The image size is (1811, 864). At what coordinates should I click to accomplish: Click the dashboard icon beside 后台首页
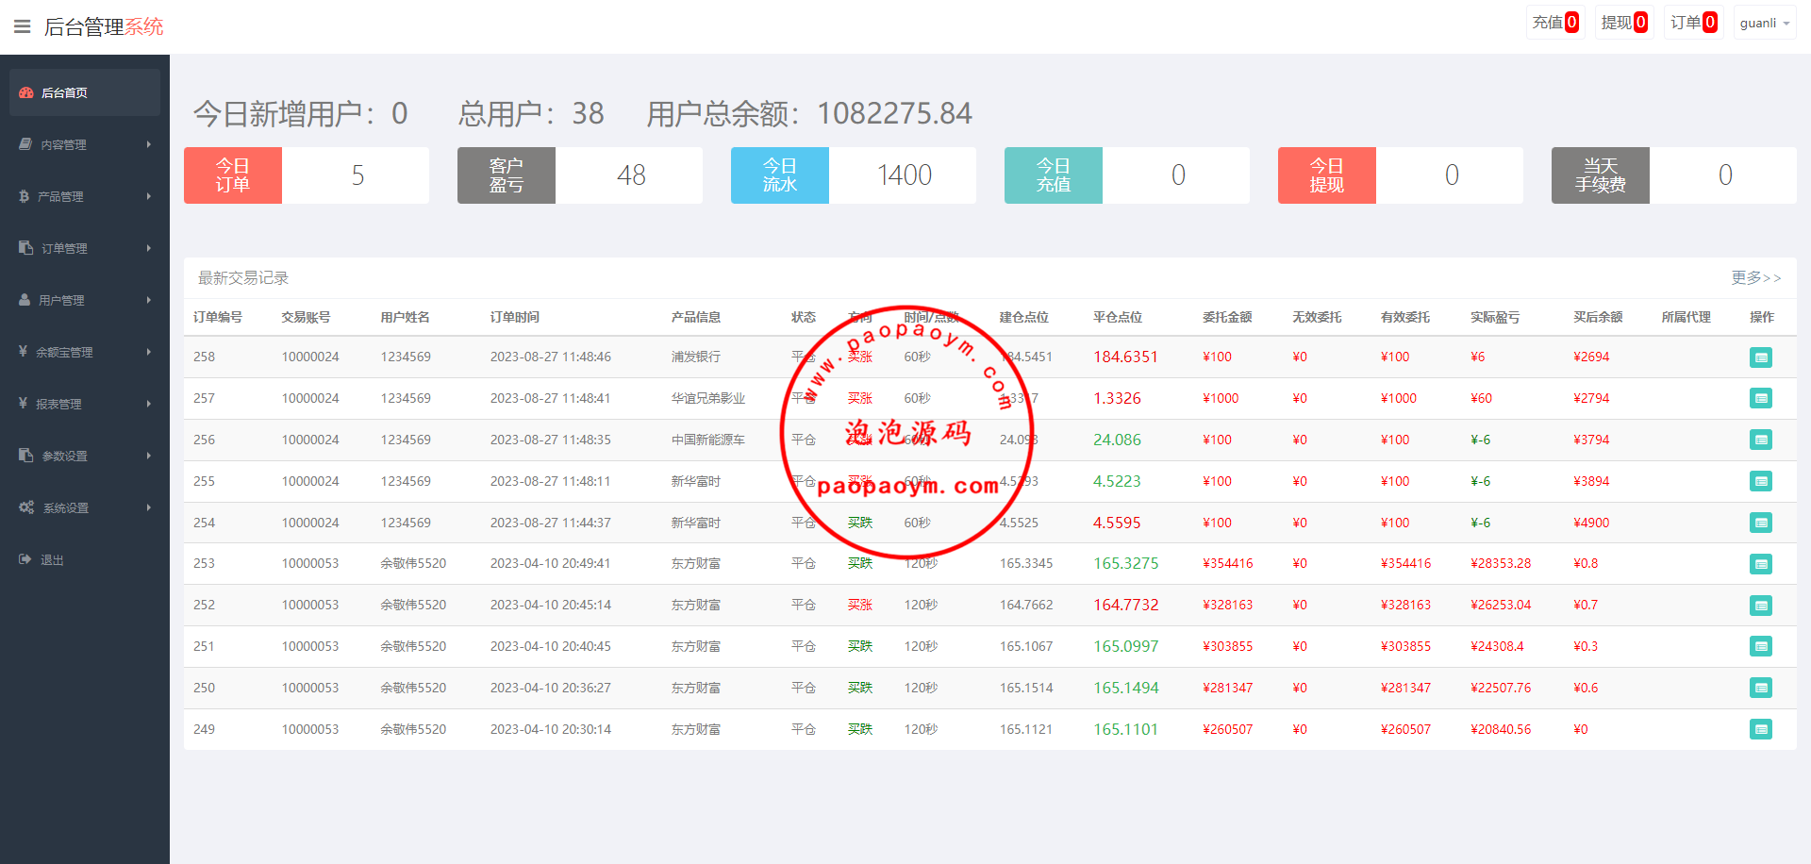point(26,92)
